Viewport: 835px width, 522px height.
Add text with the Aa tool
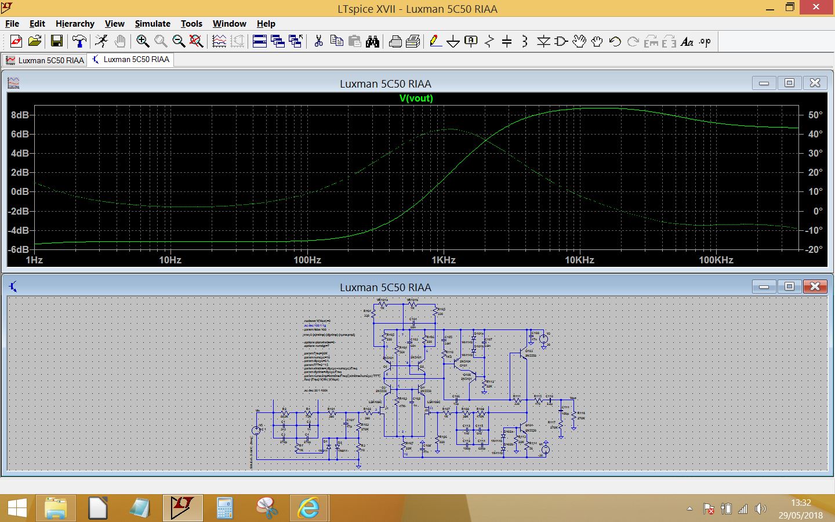[687, 41]
